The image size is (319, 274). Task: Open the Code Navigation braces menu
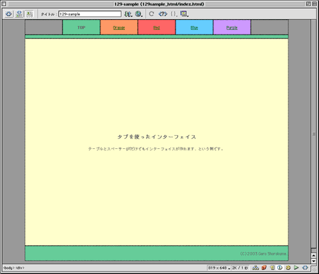coord(174,14)
